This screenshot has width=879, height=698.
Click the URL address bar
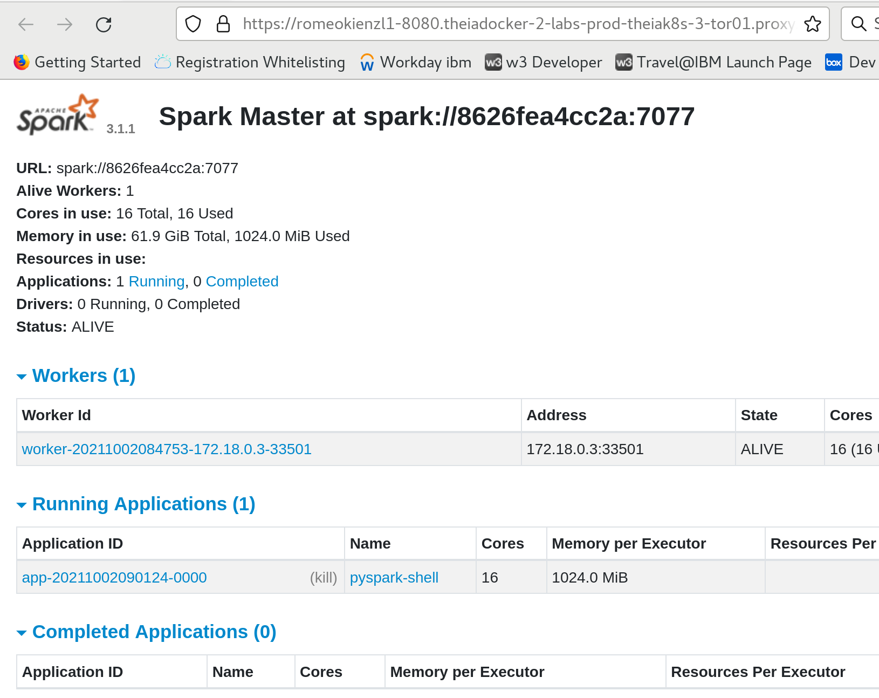point(503,24)
